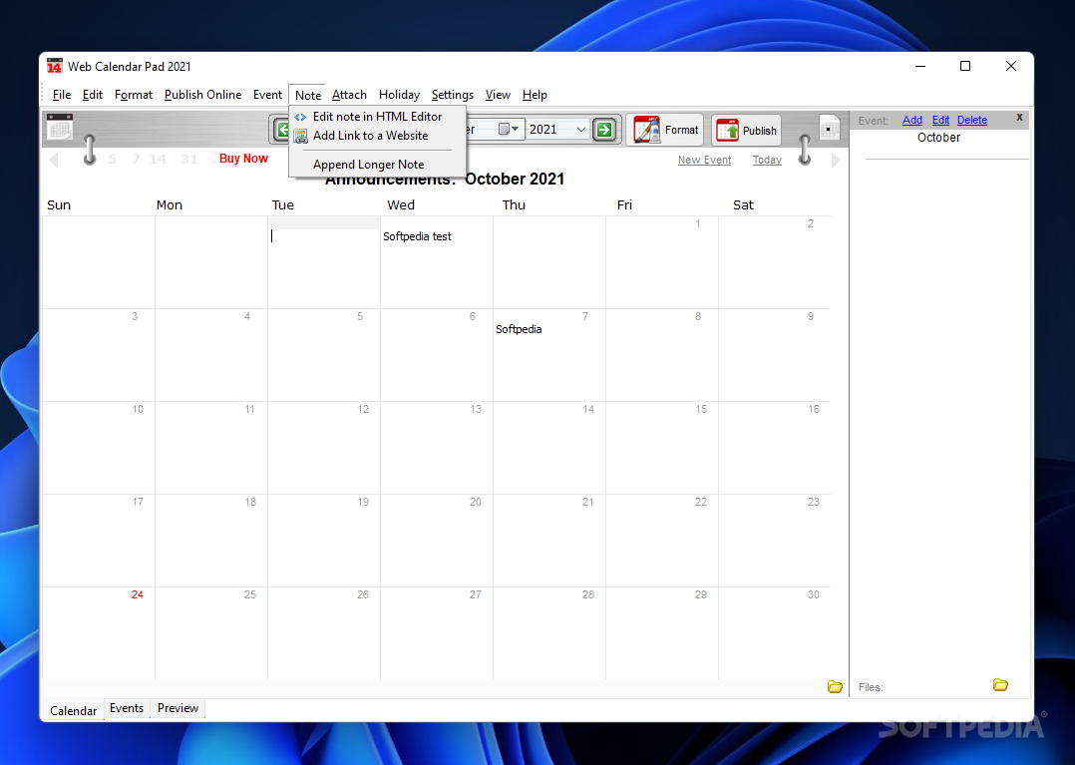Viewport: 1075px width, 765px height.
Task: Click the Note menu title
Action: pyautogui.click(x=308, y=96)
